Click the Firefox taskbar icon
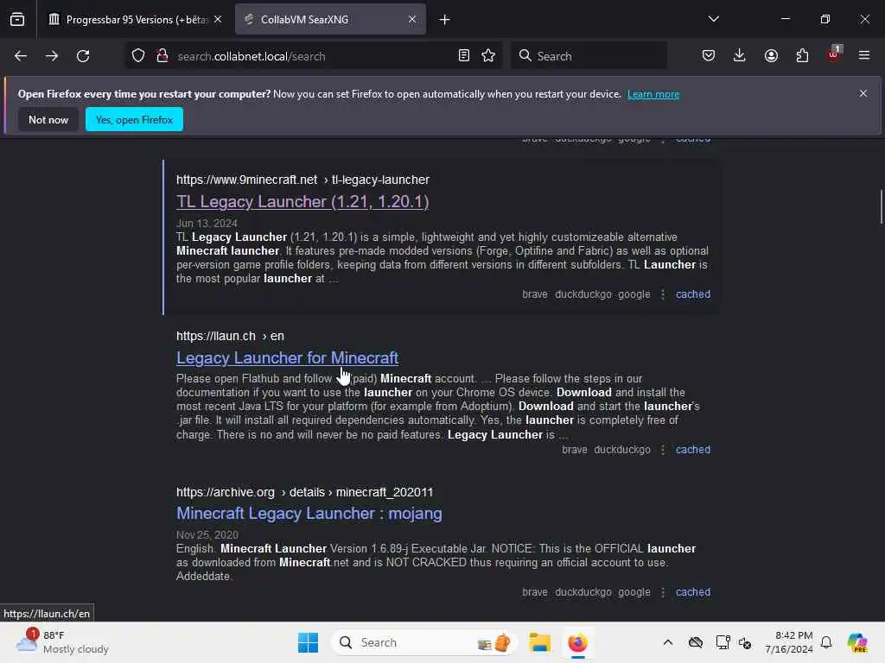The image size is (885, 663). 578,642
